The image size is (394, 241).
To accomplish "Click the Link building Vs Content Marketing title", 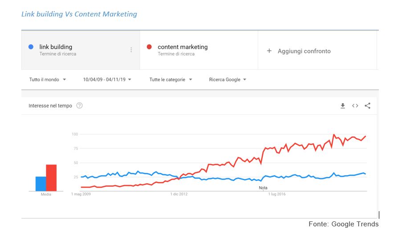I will point(79,14).
